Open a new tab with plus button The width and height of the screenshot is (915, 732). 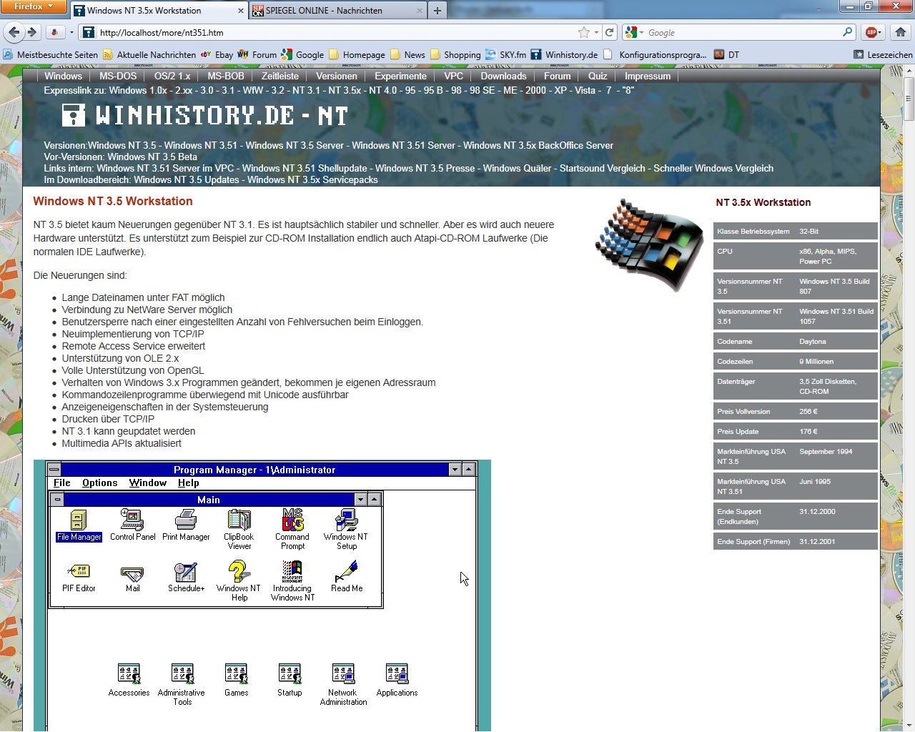click(x=437, y=11)
